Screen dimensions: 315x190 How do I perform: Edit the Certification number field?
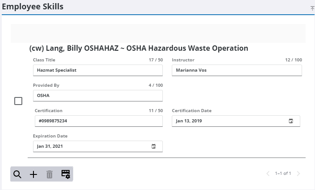99,121
